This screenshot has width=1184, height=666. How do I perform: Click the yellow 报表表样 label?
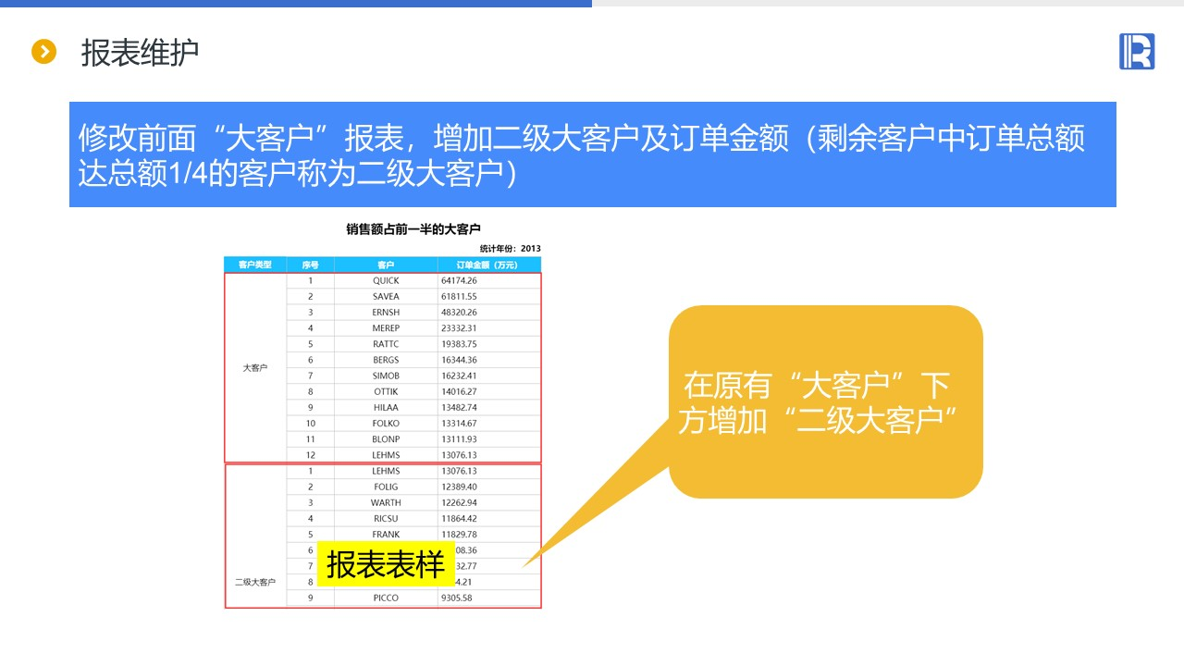point(386,563)
